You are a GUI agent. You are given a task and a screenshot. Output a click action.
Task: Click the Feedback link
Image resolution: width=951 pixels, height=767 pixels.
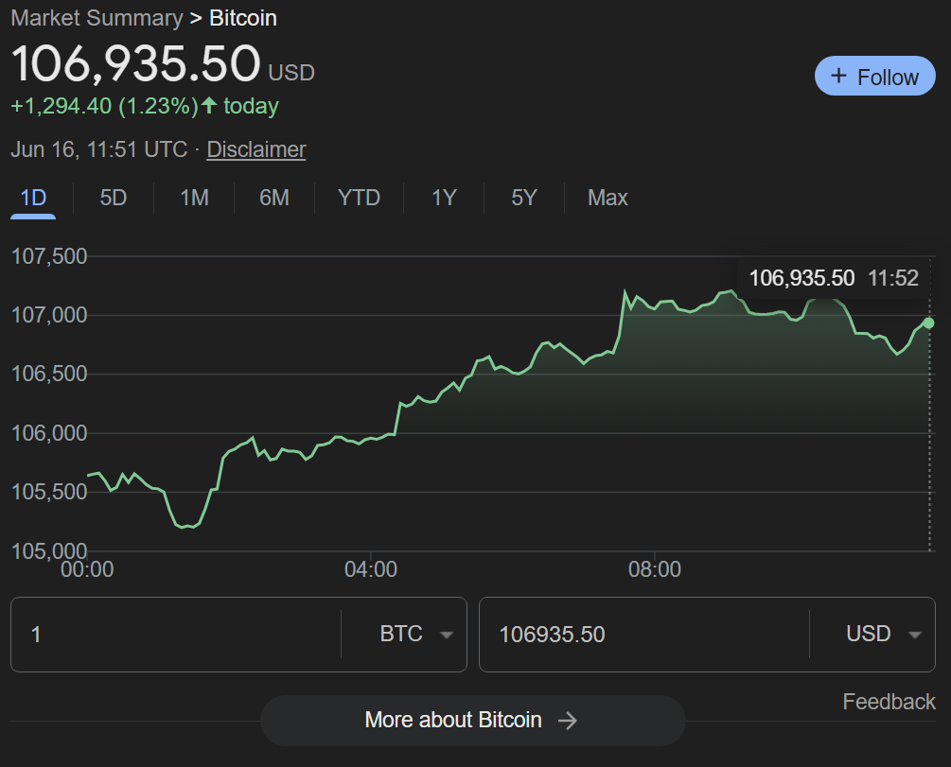coord(889,702)
